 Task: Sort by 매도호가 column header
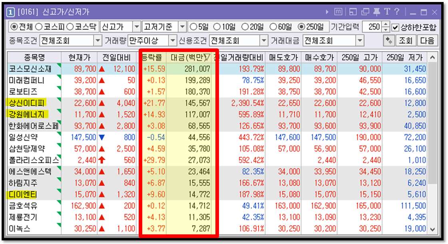tap(283, 58)
